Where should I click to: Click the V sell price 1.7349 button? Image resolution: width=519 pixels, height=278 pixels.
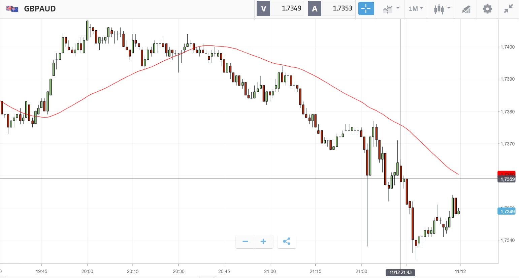(x=280, y=9)
